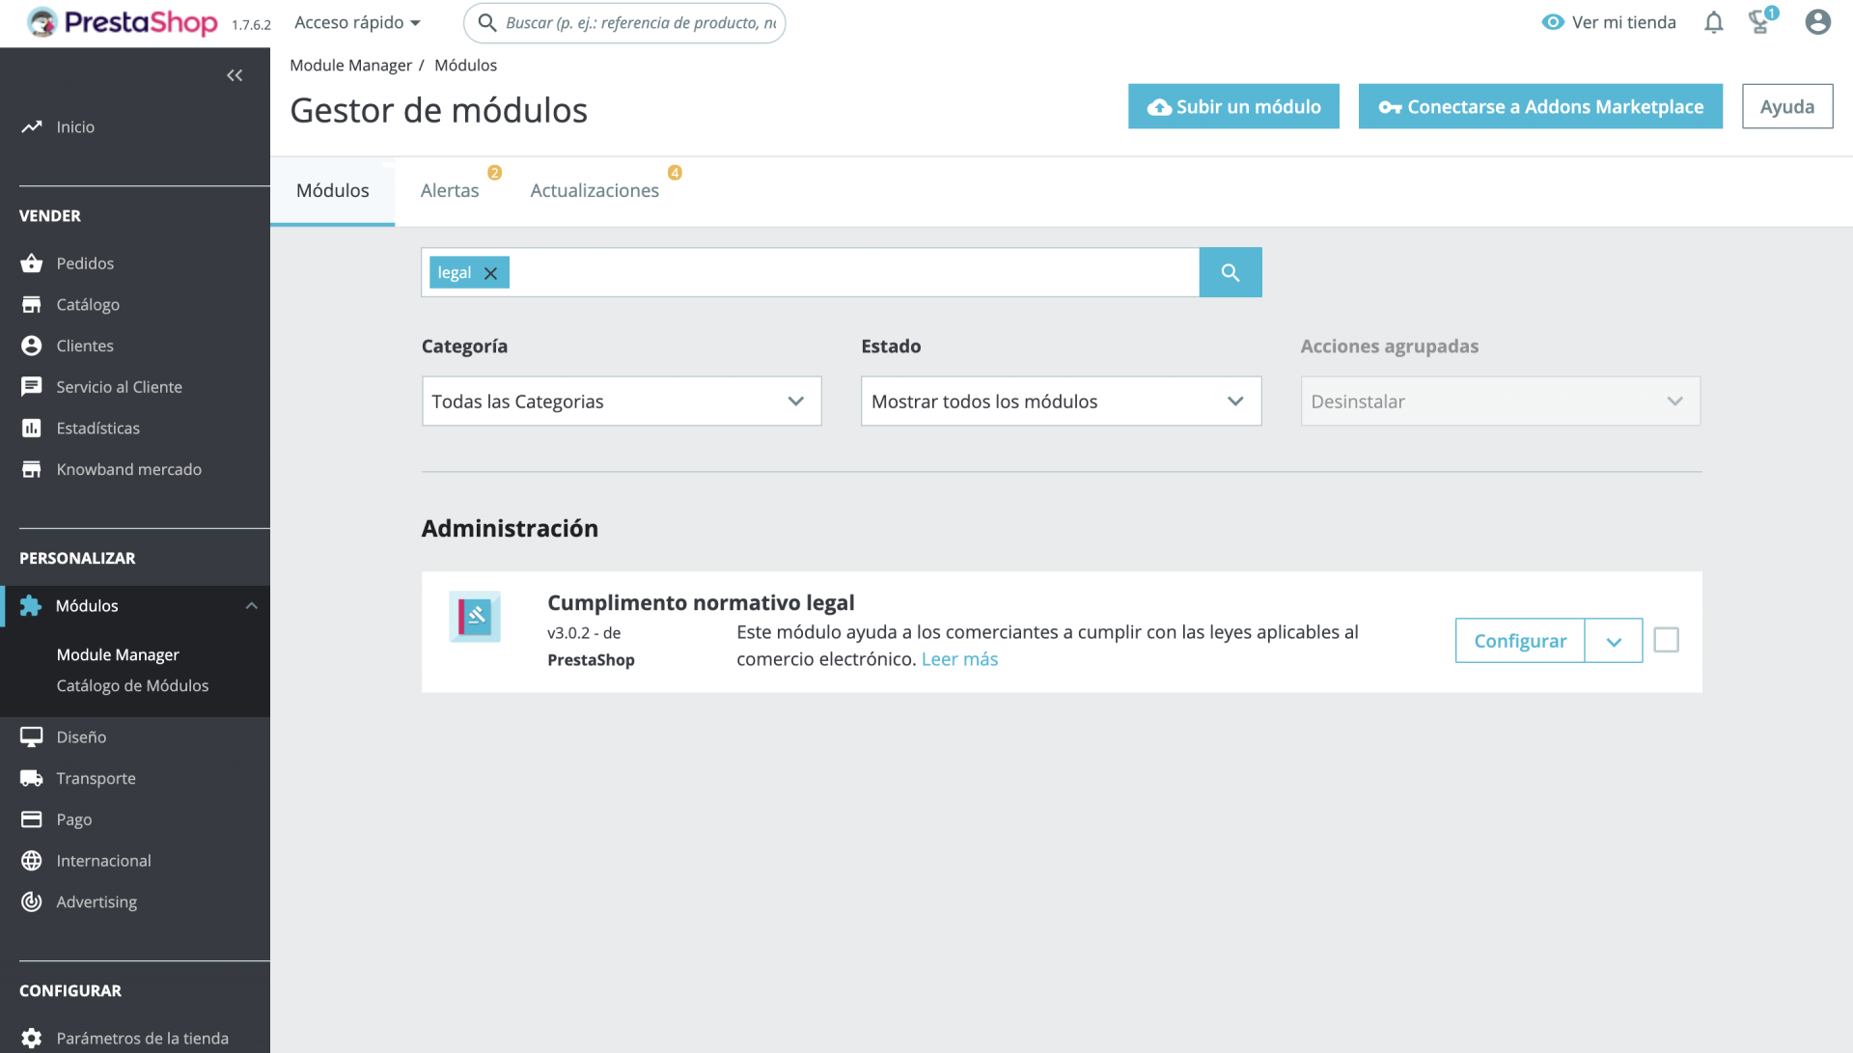Collapse the sidebar with double-chevron icon
The image size is (1853, 1053).
[x=235, y=75]
